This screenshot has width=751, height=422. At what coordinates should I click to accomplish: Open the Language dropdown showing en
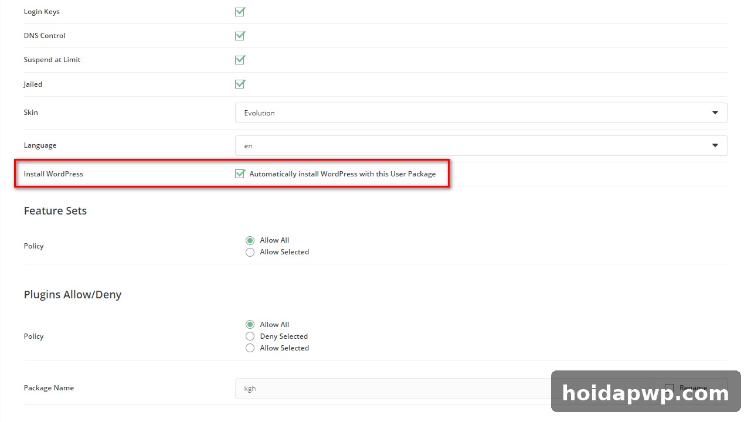coord(481,146)
